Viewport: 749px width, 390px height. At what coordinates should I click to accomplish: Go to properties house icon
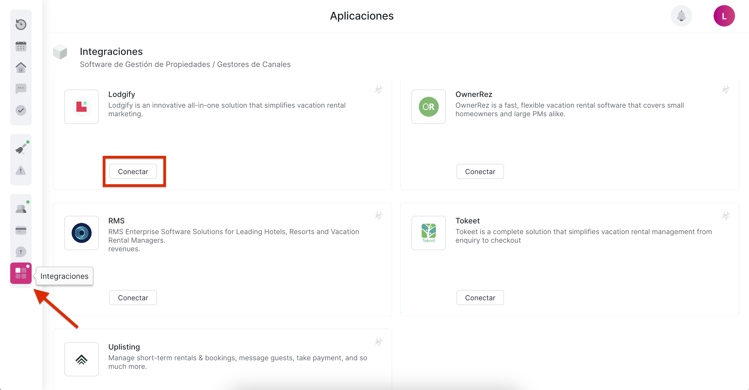(21, 67)
